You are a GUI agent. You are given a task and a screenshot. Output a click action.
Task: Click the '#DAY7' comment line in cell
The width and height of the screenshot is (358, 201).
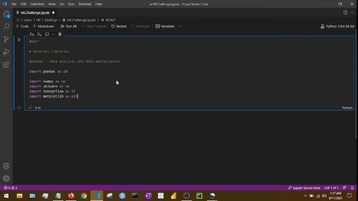(x=34, y=41)
